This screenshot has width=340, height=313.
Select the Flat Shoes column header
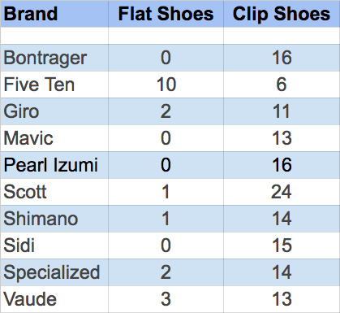(x=166, y=14)
